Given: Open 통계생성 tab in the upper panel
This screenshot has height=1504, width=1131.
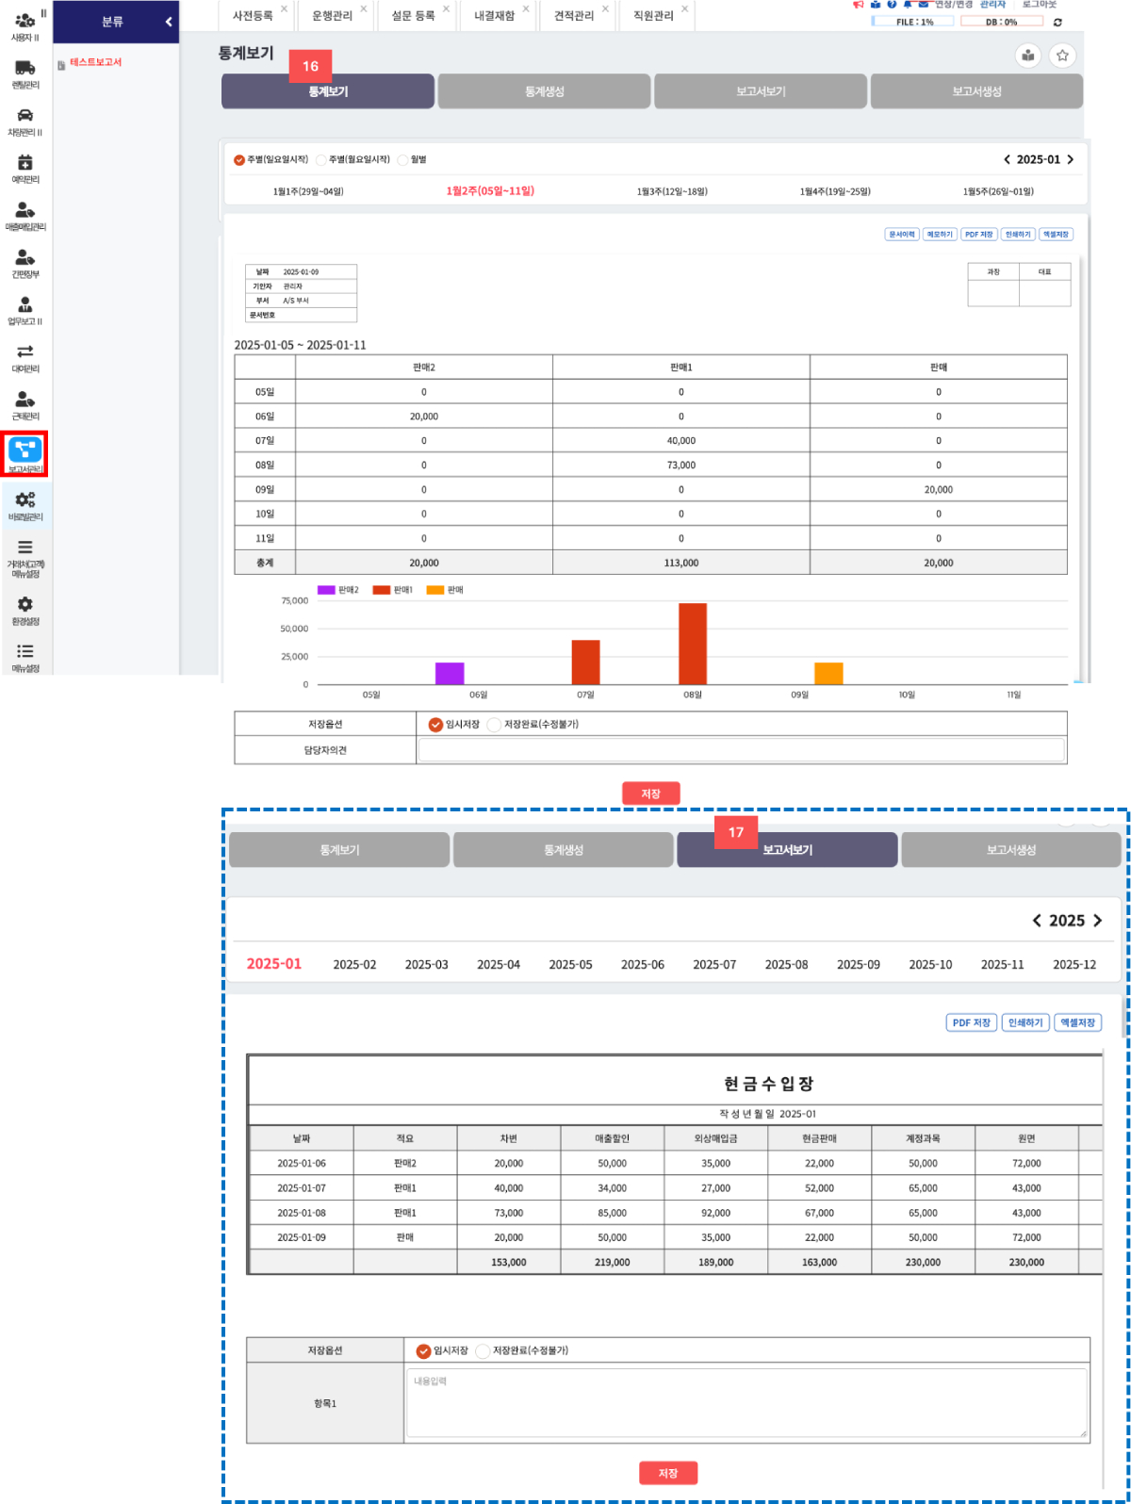Looking at the screenshot, I should coord(544,91).
